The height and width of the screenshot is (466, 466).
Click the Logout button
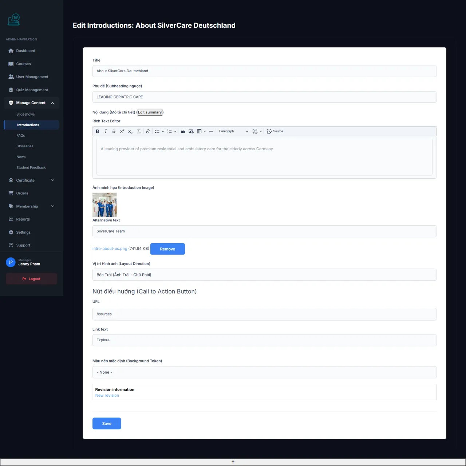(x=31, y=279)
